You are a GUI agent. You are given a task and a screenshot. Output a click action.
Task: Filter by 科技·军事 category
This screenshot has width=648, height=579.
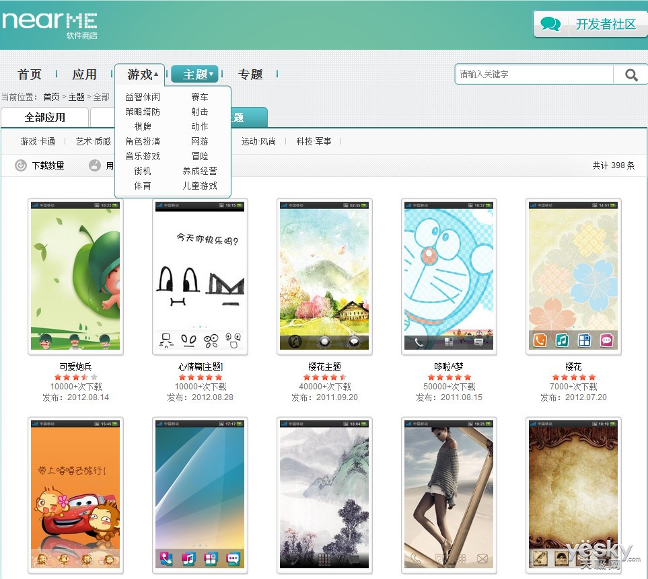[x=314, y=142]
